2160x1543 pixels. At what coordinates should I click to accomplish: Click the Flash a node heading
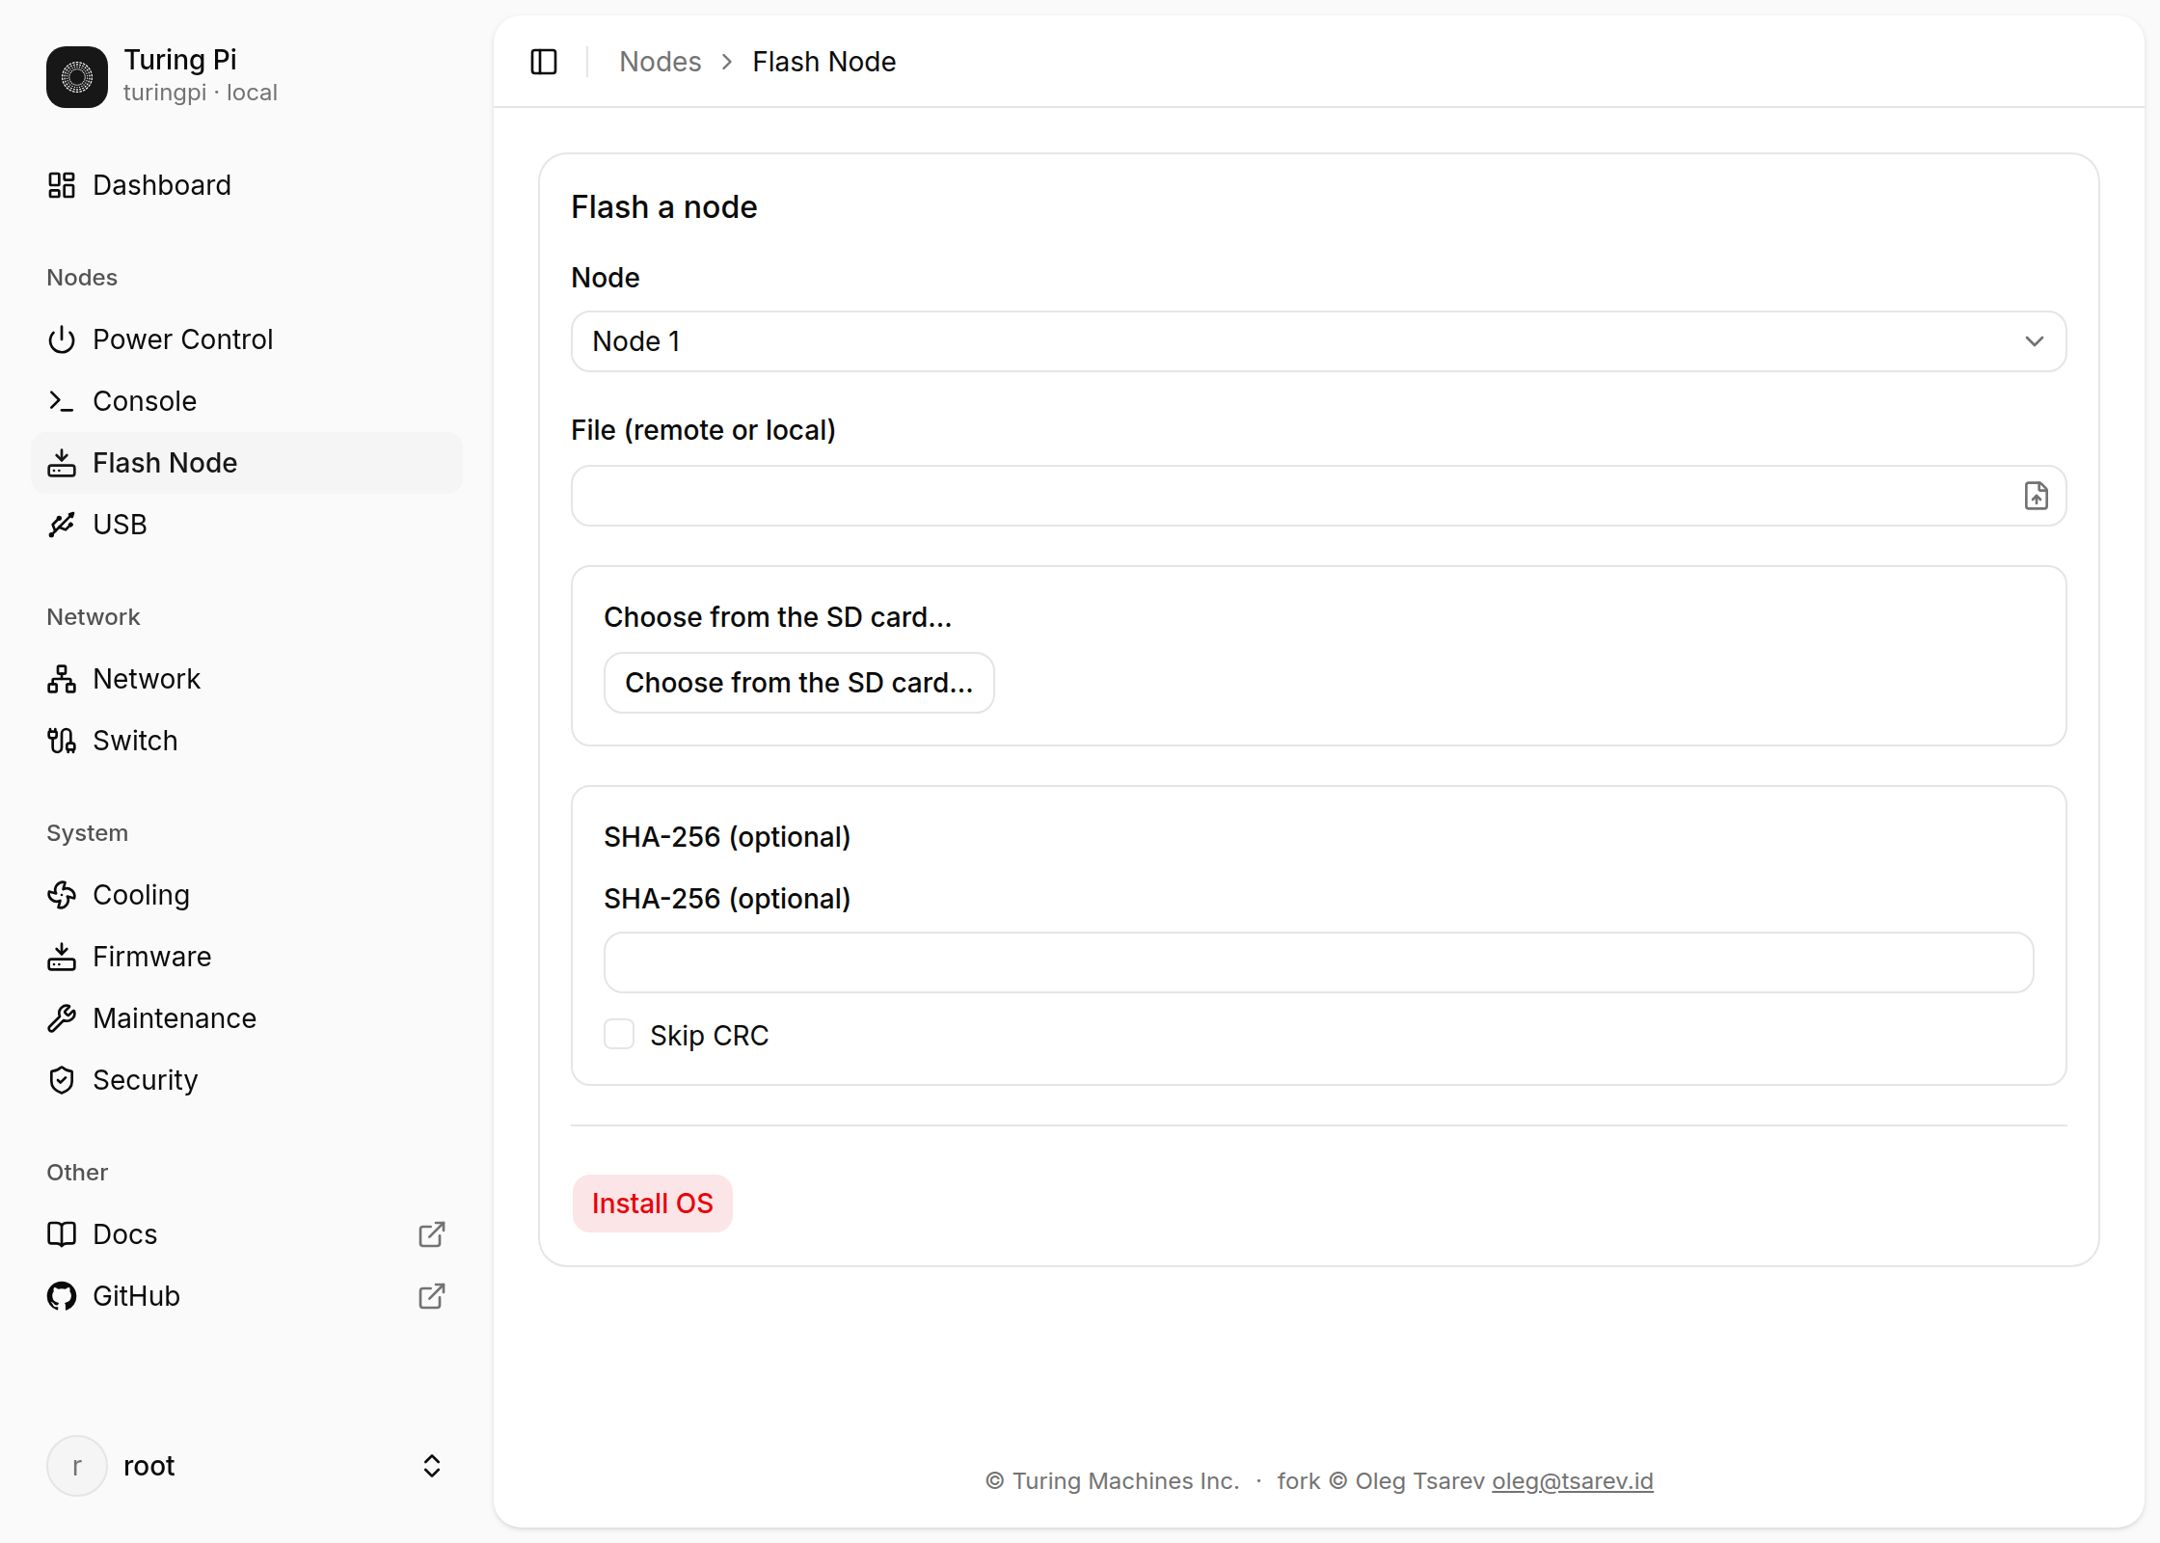click(664, 207)
